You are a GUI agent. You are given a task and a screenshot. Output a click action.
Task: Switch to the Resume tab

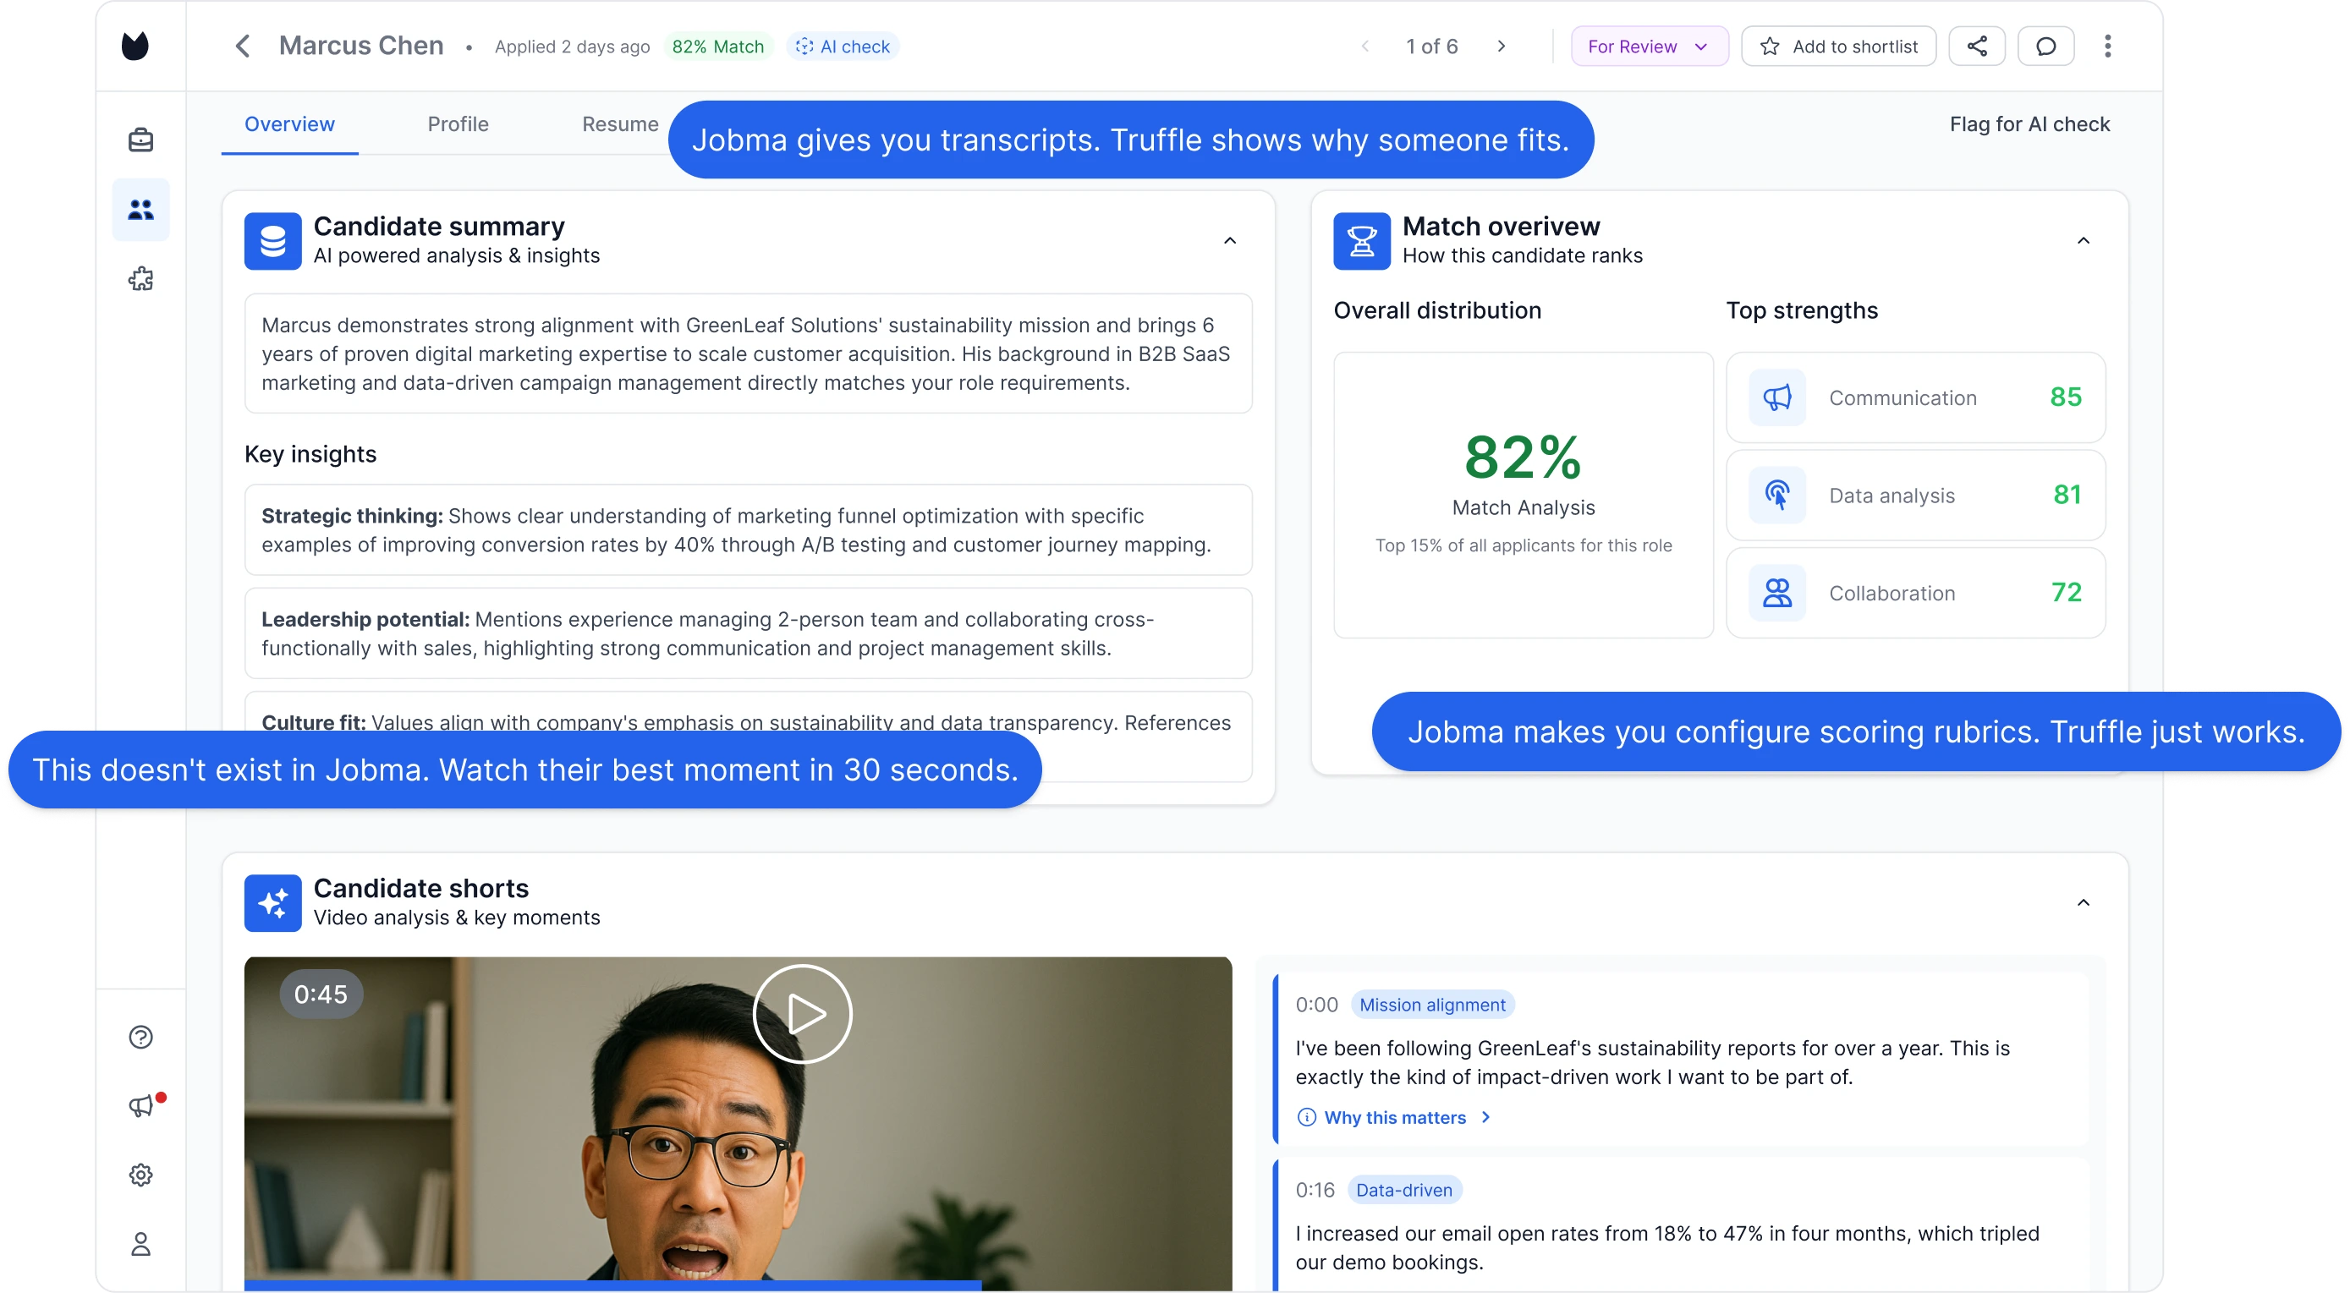[x=619, y=124]
